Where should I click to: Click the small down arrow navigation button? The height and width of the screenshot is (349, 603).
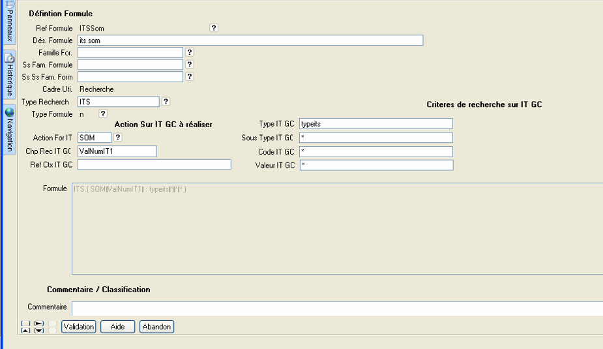click(38, 330)
